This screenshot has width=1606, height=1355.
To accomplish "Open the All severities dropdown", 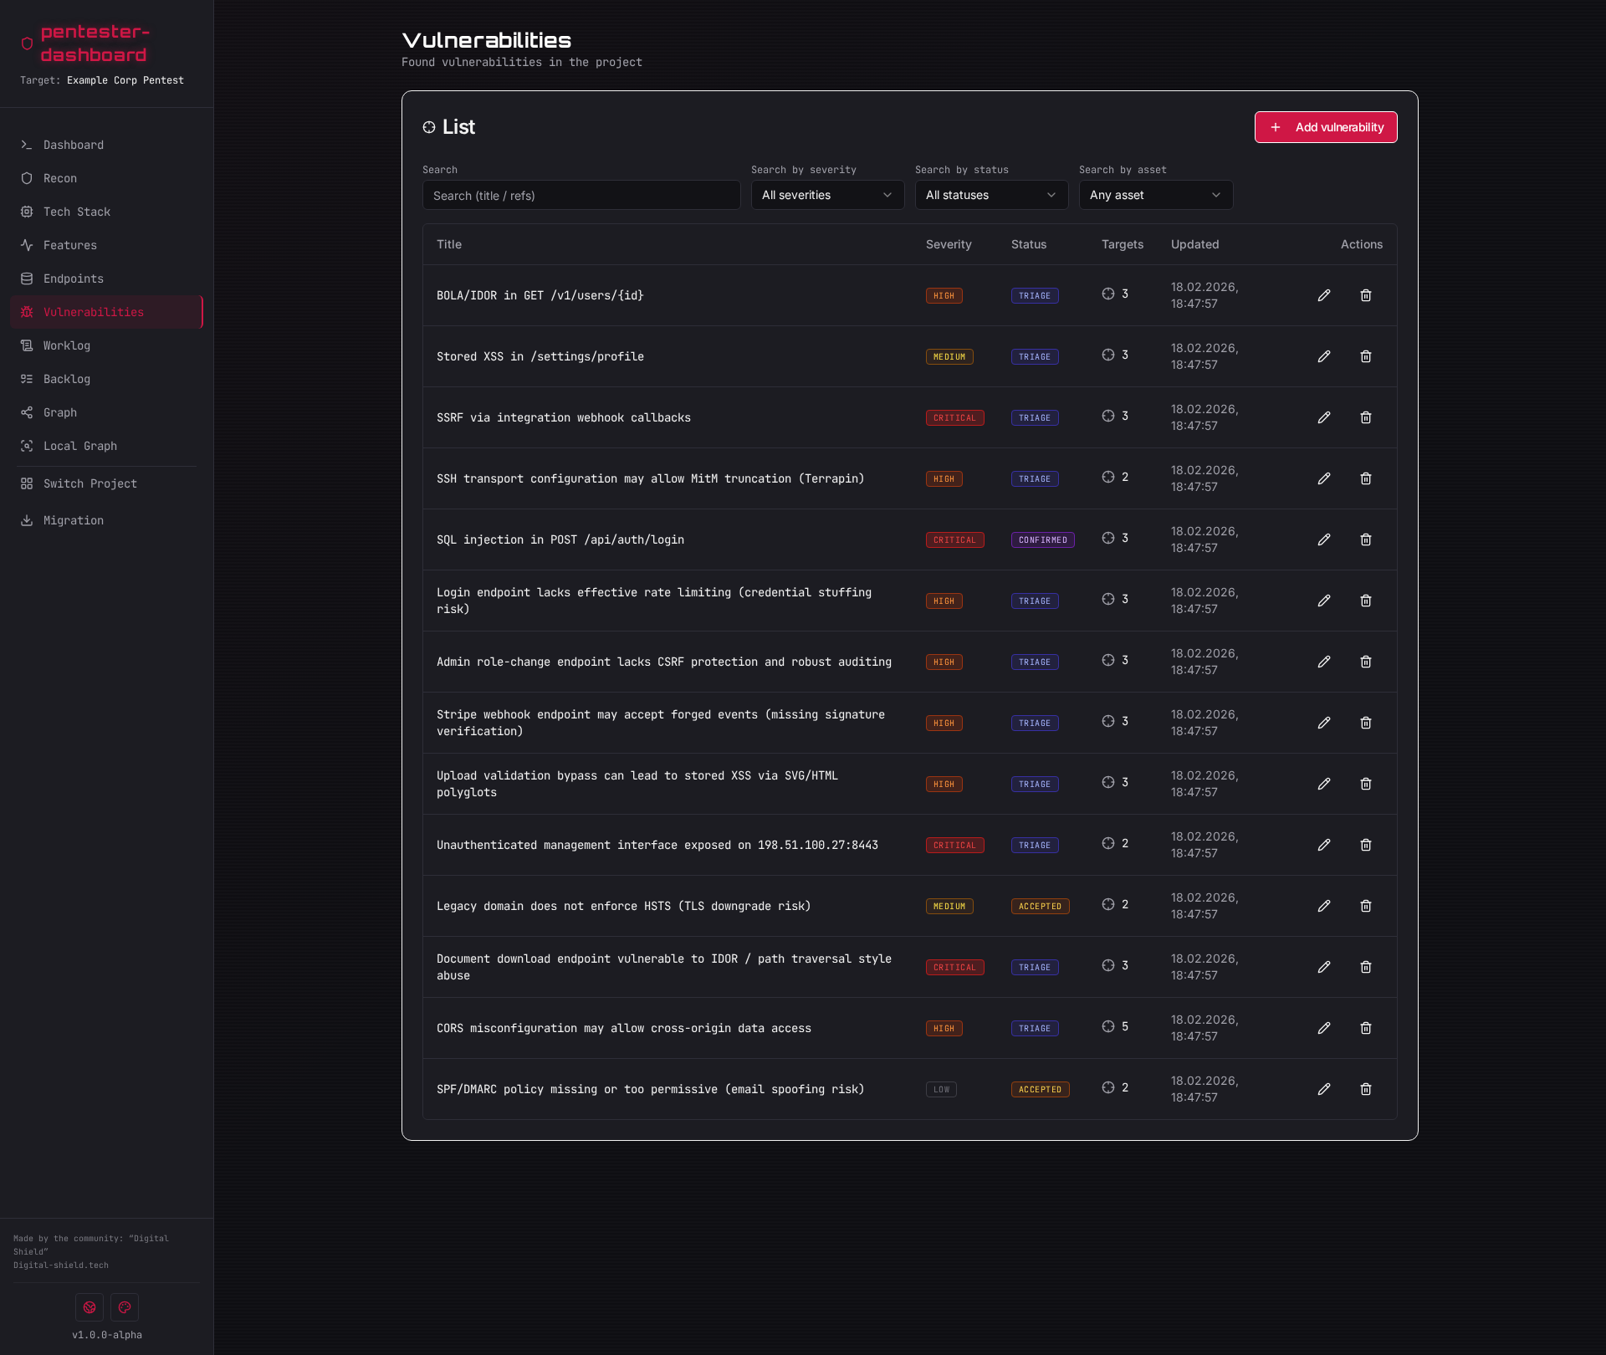I will coord(826,195).
